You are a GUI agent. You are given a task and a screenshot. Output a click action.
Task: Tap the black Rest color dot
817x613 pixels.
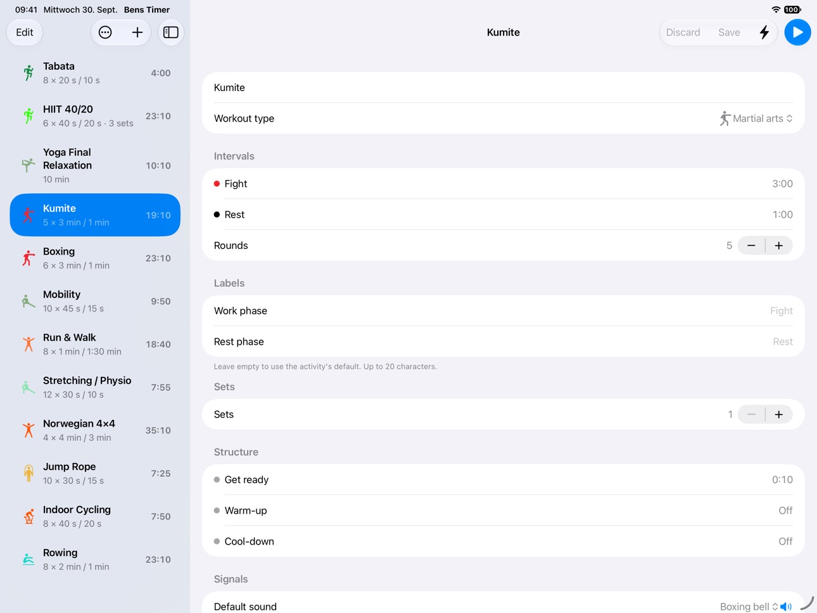[217, 215]
